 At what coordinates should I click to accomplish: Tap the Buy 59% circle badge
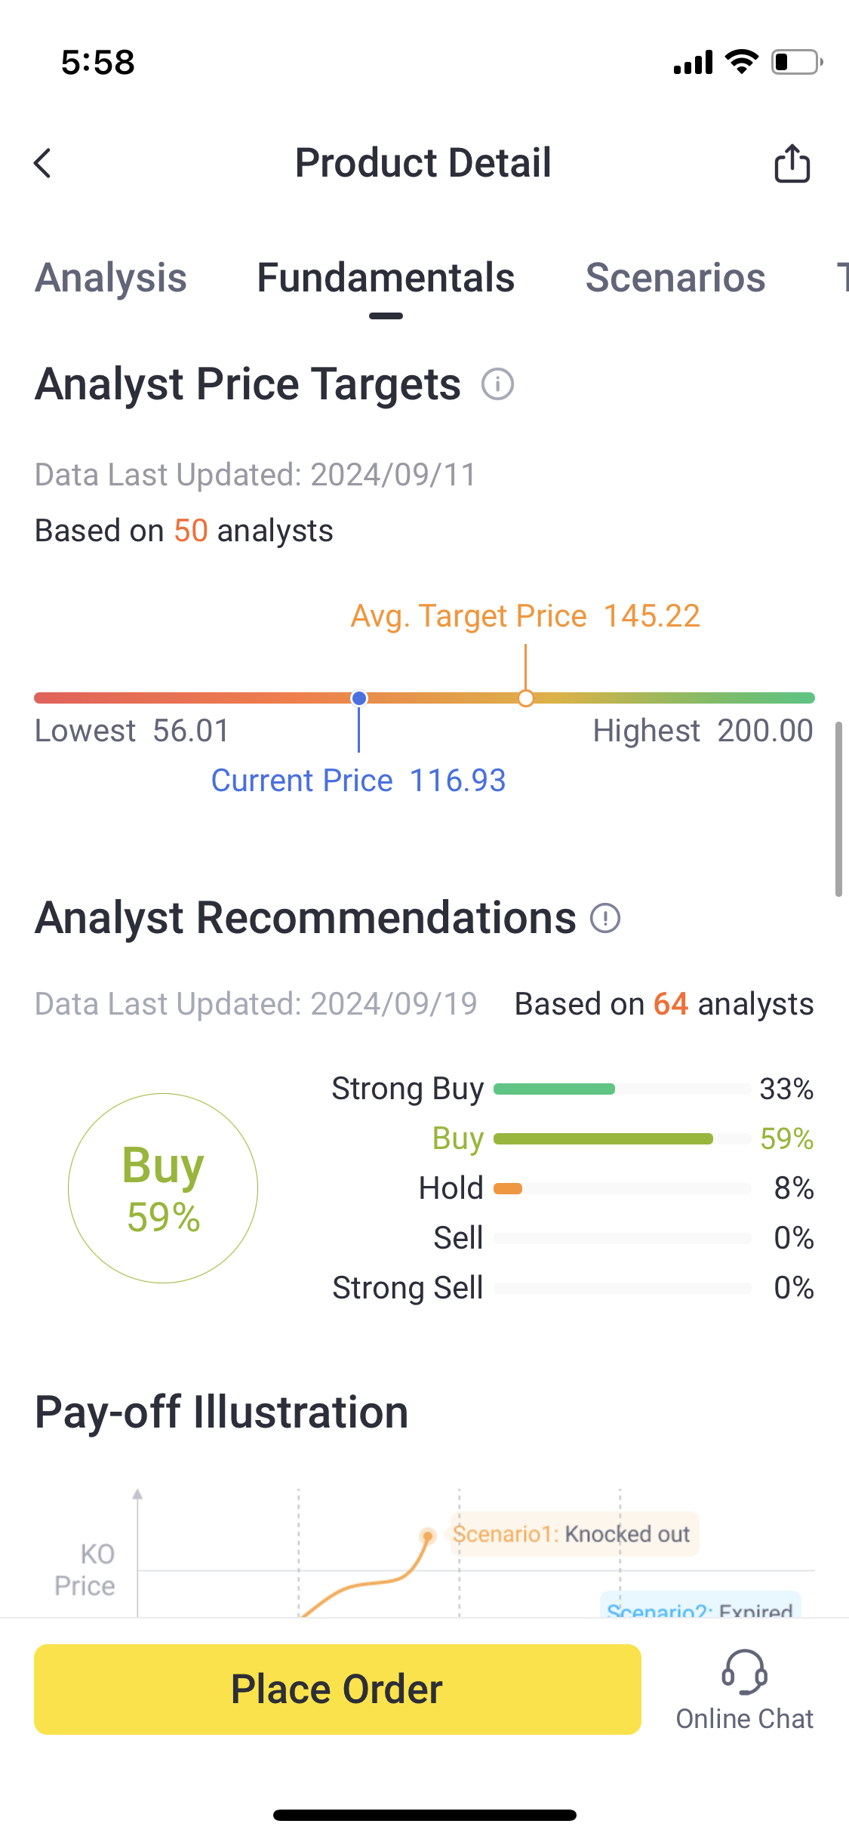(163, 1188)
